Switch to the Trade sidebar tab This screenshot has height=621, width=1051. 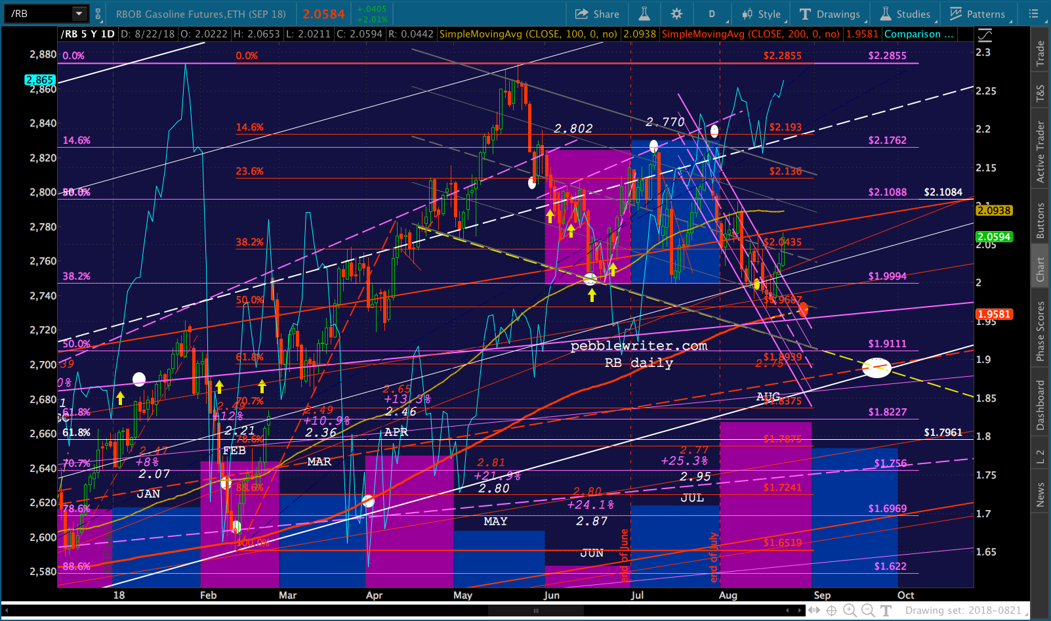1040,54
